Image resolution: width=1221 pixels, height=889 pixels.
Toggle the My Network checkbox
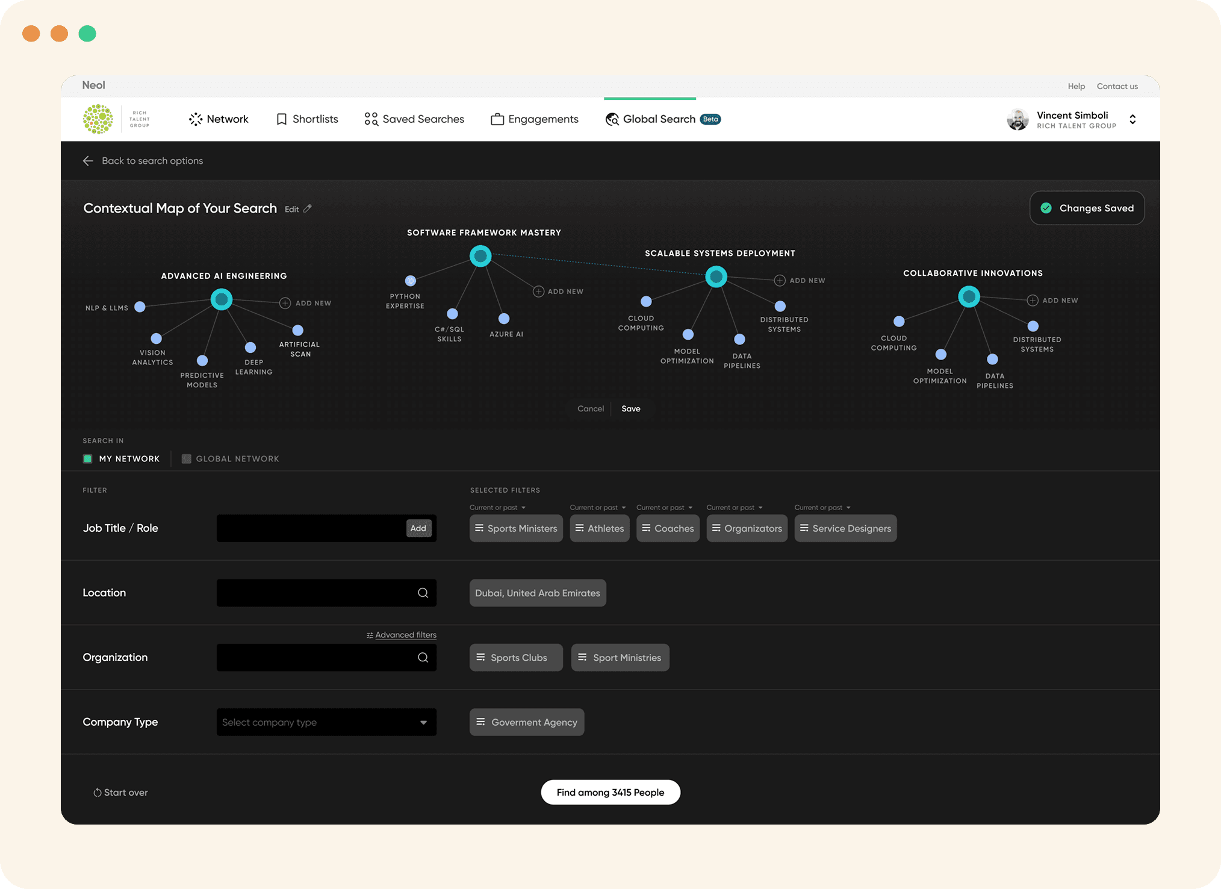88,459
